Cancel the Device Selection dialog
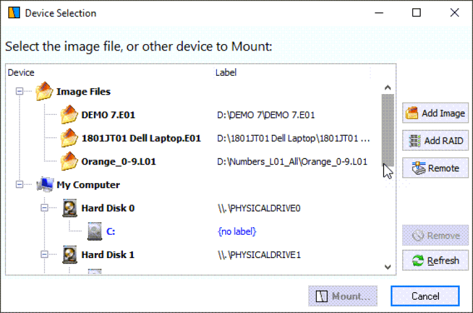The height and width of the screenshot is (313, 473). [424, 296]
